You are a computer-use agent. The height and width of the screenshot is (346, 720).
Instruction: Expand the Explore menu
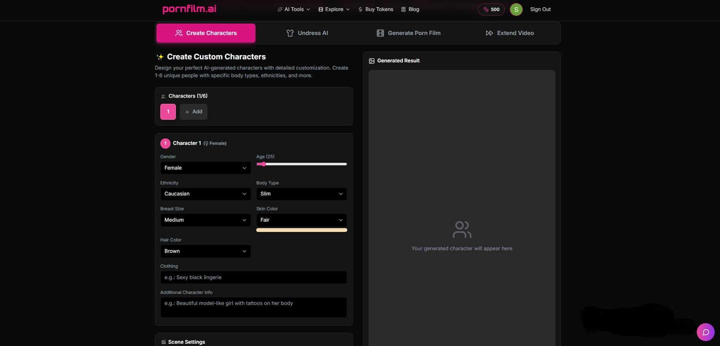coord(334,10)
